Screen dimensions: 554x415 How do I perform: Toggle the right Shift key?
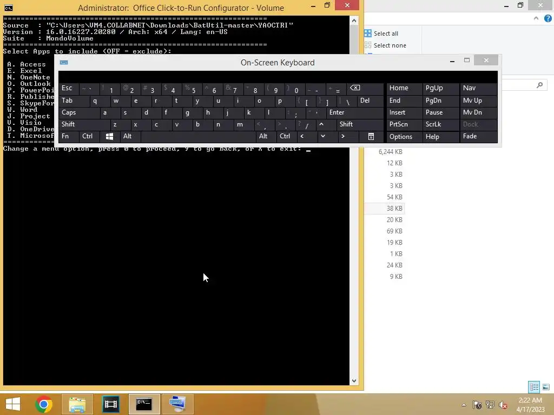tap(360, 124)
